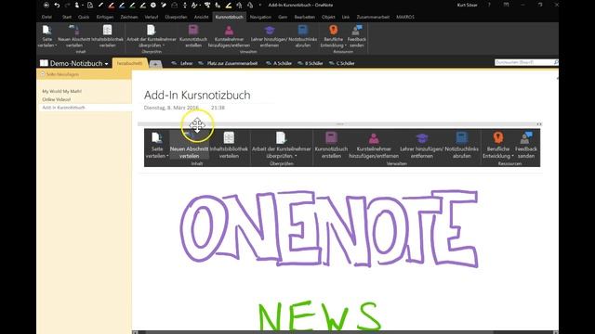Click the search magnifier icon
Image resolution: width=595 pixels, height=334 pixels.
tap(556, 62)
